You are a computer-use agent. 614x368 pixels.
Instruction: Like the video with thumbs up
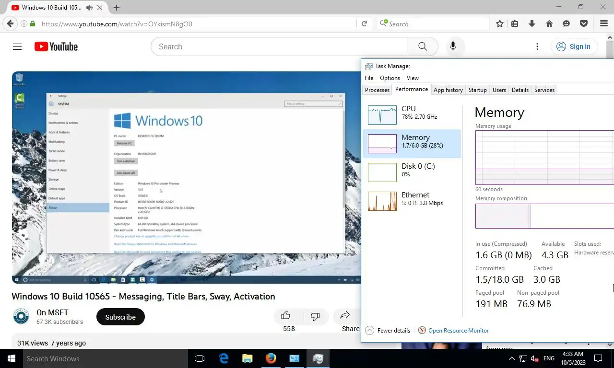[x=286, y=315]
